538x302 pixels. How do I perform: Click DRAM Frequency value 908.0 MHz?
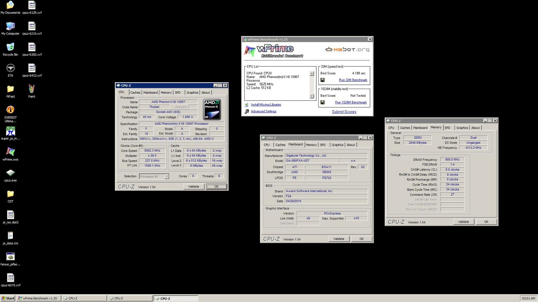pos(452,160)
